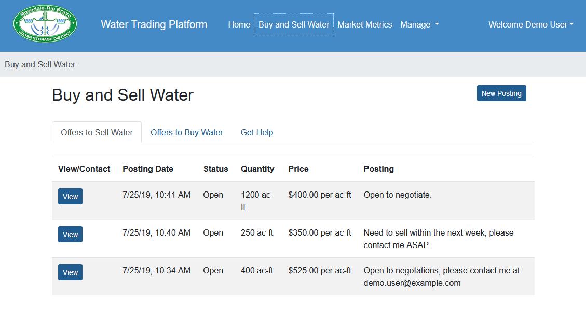Screen dimensions: 586x315
Task: Click the Buy and Sell Water nav link
Action: pyautogui.click(x=293, y=24)
